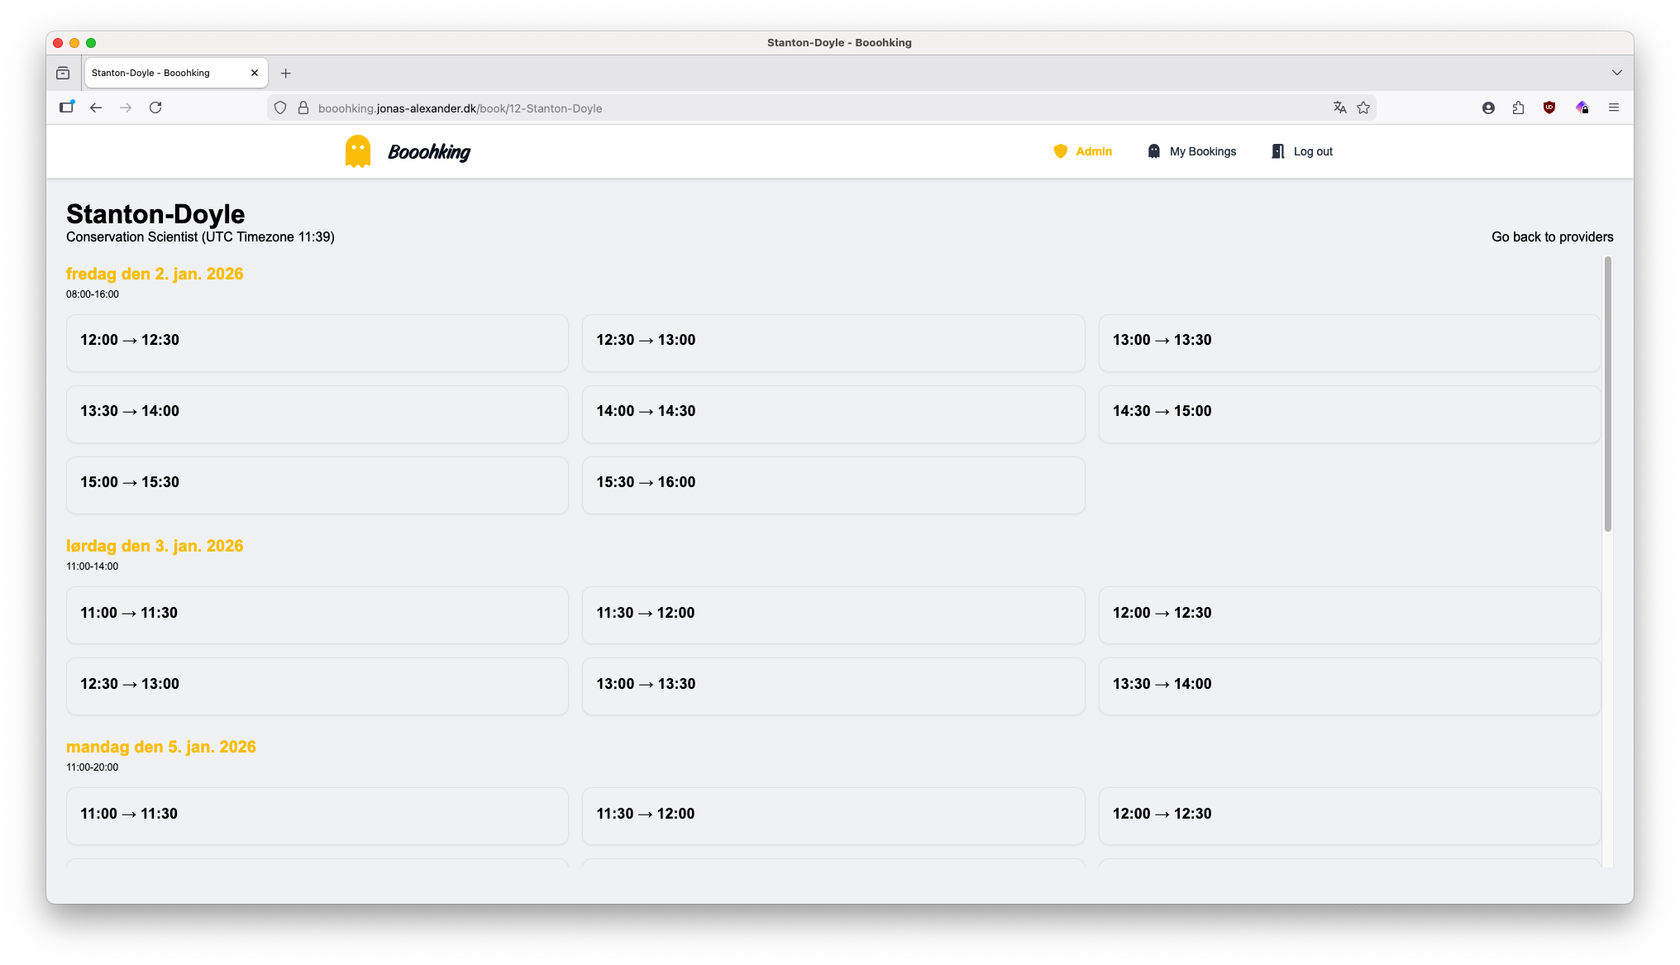Open My Bookings via ghost icon
The width and height of the screenshot is (1680, 965).
point(1153,151)
